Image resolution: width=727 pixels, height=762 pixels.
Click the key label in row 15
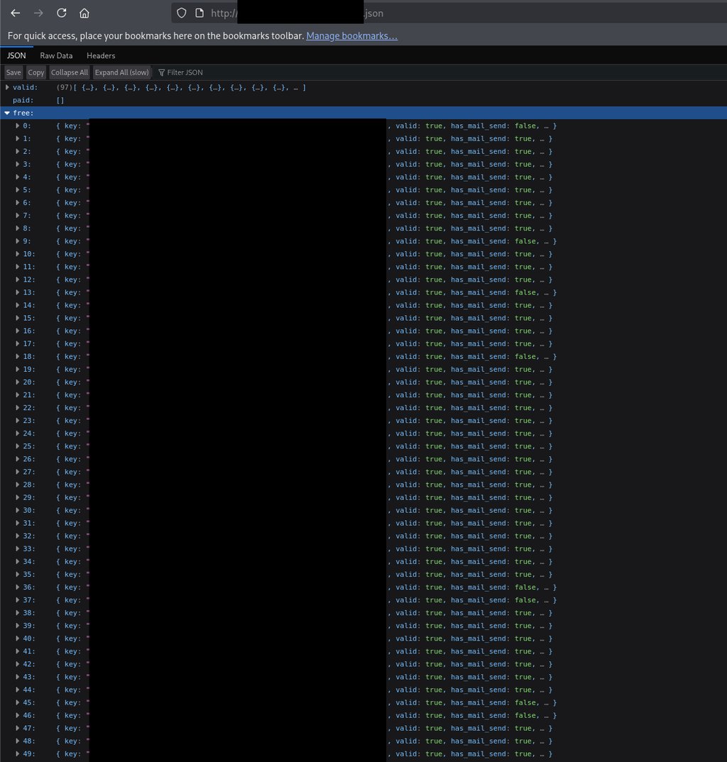pos(72,319)
